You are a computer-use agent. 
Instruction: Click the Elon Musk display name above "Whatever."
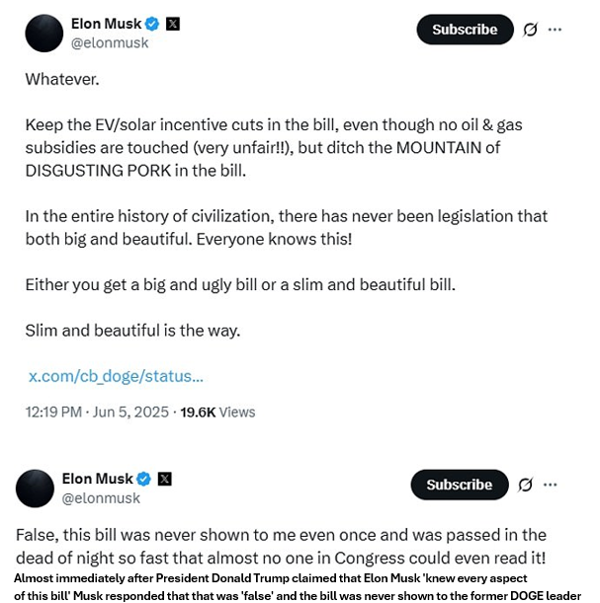(107, 24)
